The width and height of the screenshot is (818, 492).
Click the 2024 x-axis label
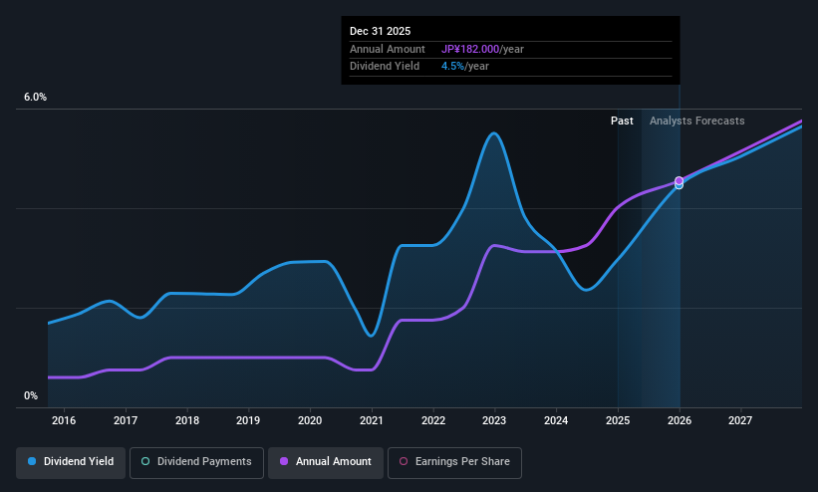tap(556, 420)
